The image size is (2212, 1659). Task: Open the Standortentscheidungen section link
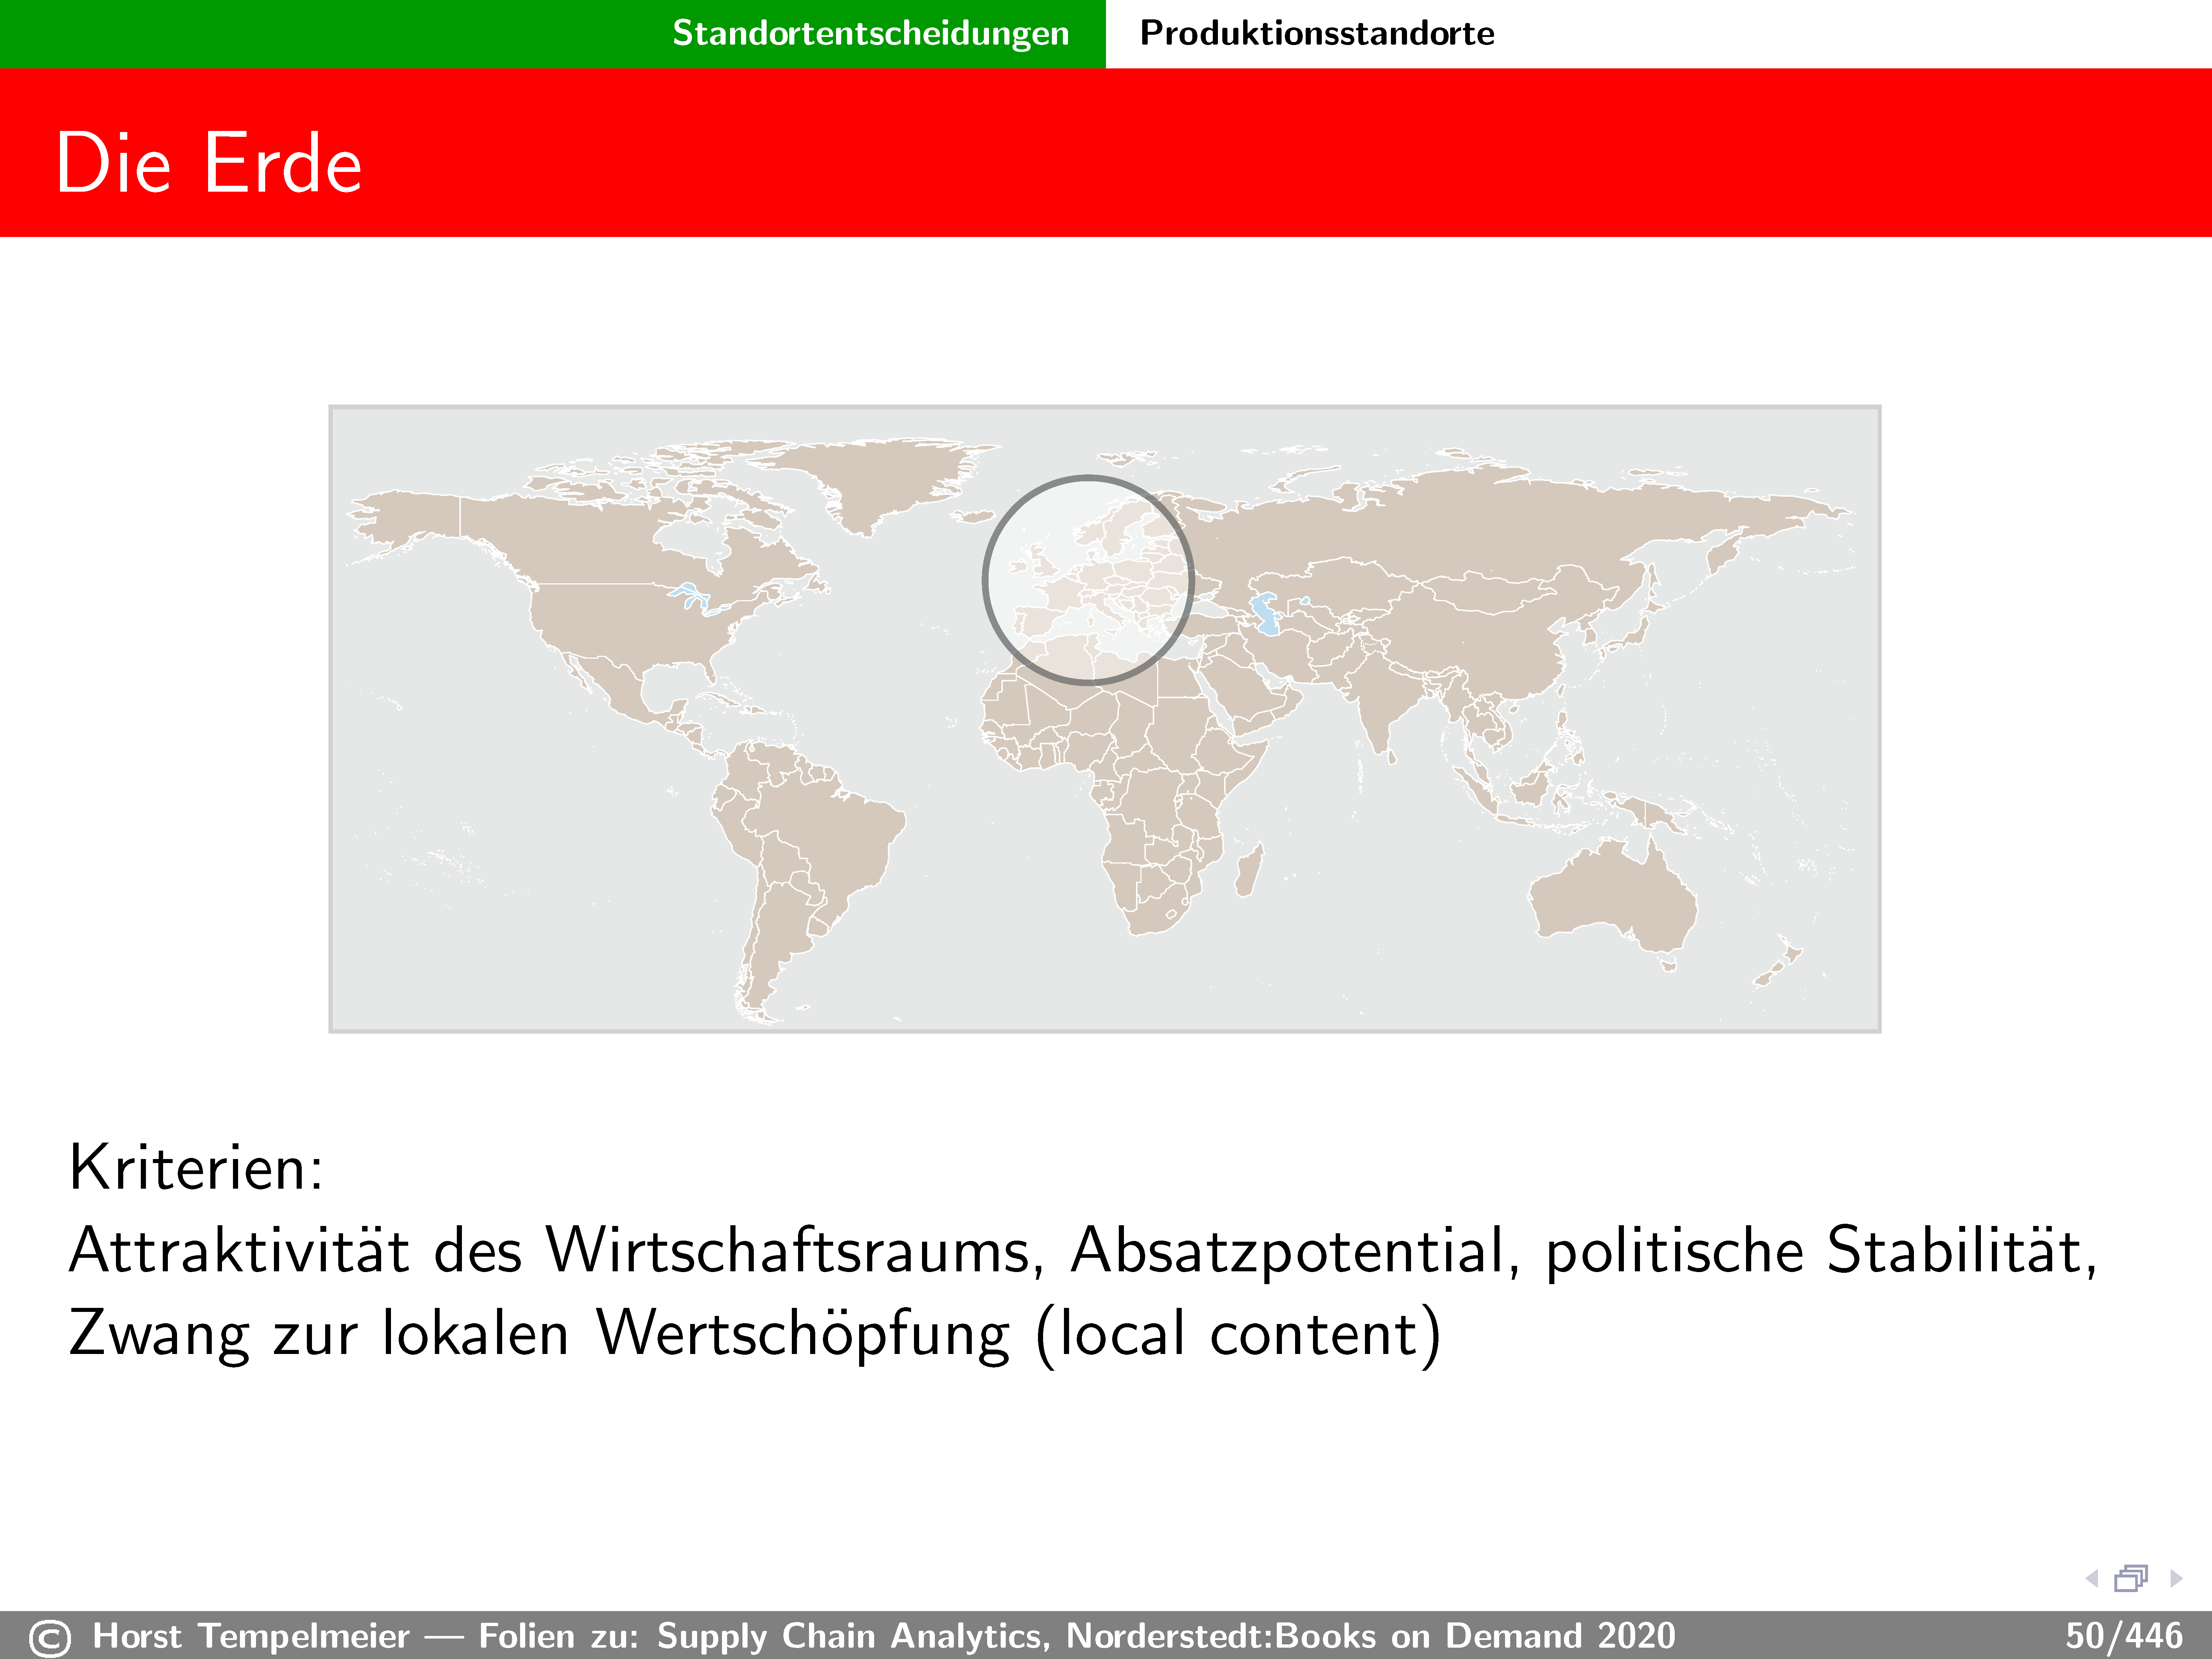pos(870,33)
